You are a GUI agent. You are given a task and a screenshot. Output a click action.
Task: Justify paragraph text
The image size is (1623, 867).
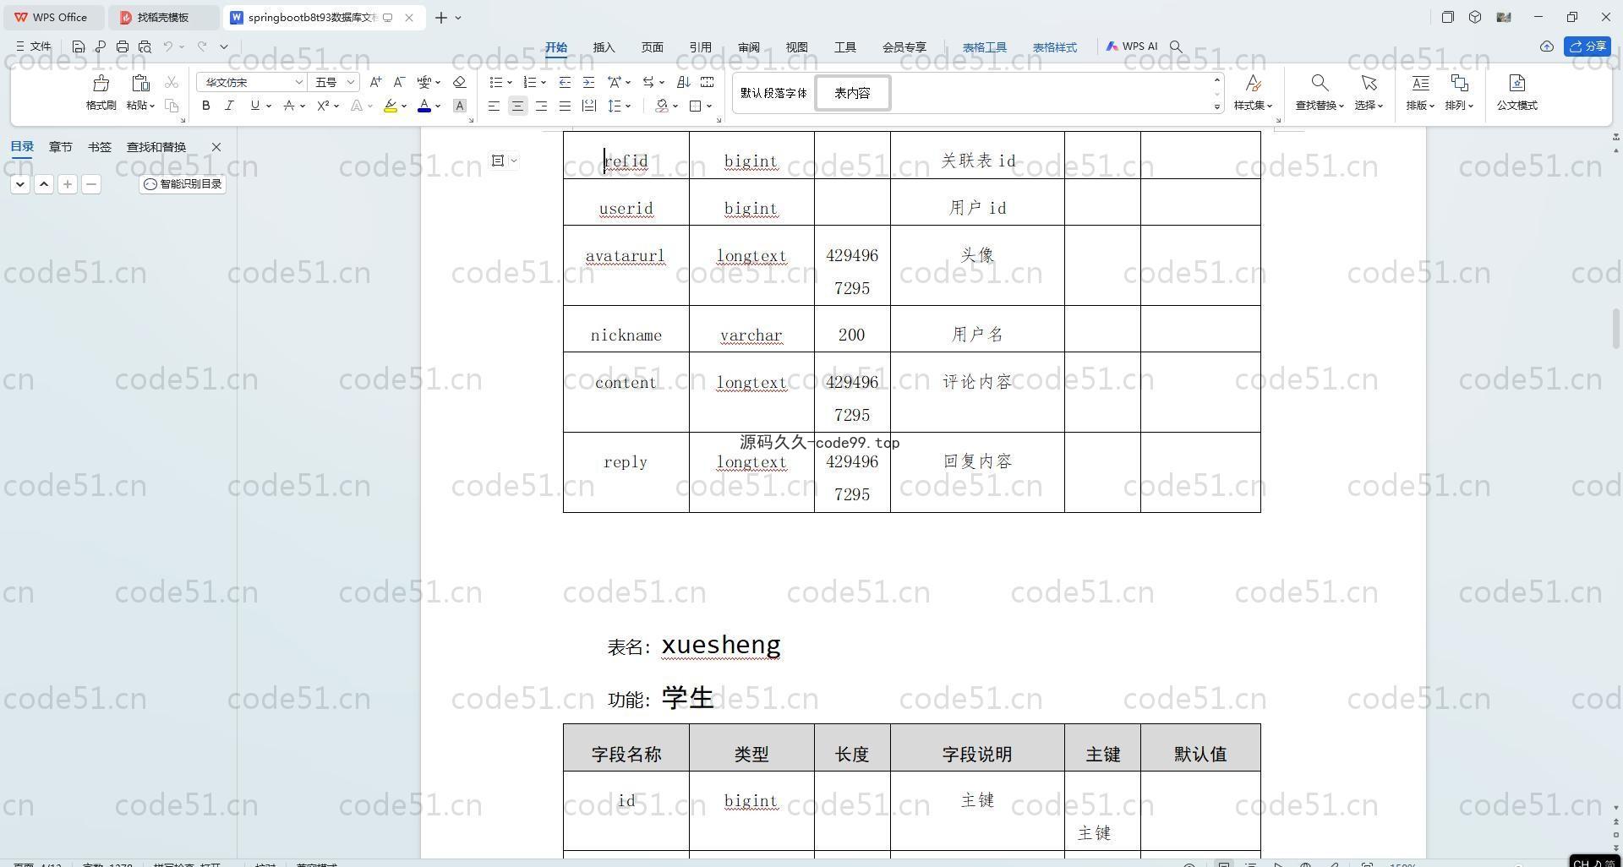tap(565, 106)
